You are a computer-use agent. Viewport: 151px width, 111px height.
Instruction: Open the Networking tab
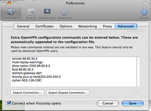click(88, 26)
